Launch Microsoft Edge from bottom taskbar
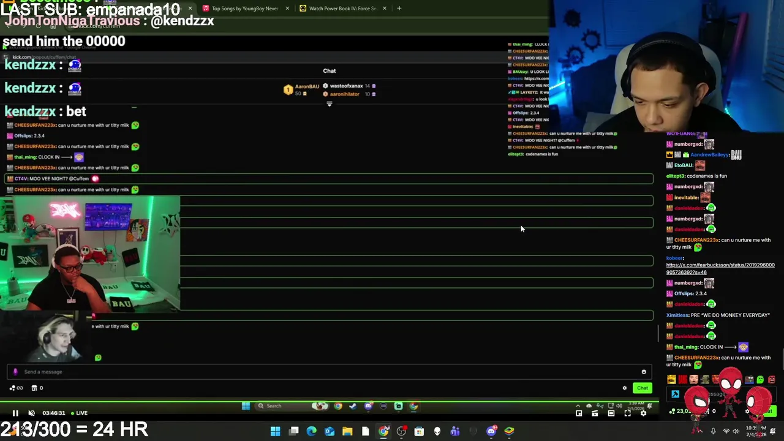Image resolution: width=784 pixels, height=441 pixels. click(311, 431)
